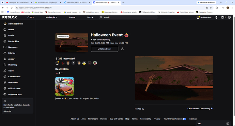Click the Translate page icon in address bar
Screen dimensions: 235x126
tap(206, 7)
